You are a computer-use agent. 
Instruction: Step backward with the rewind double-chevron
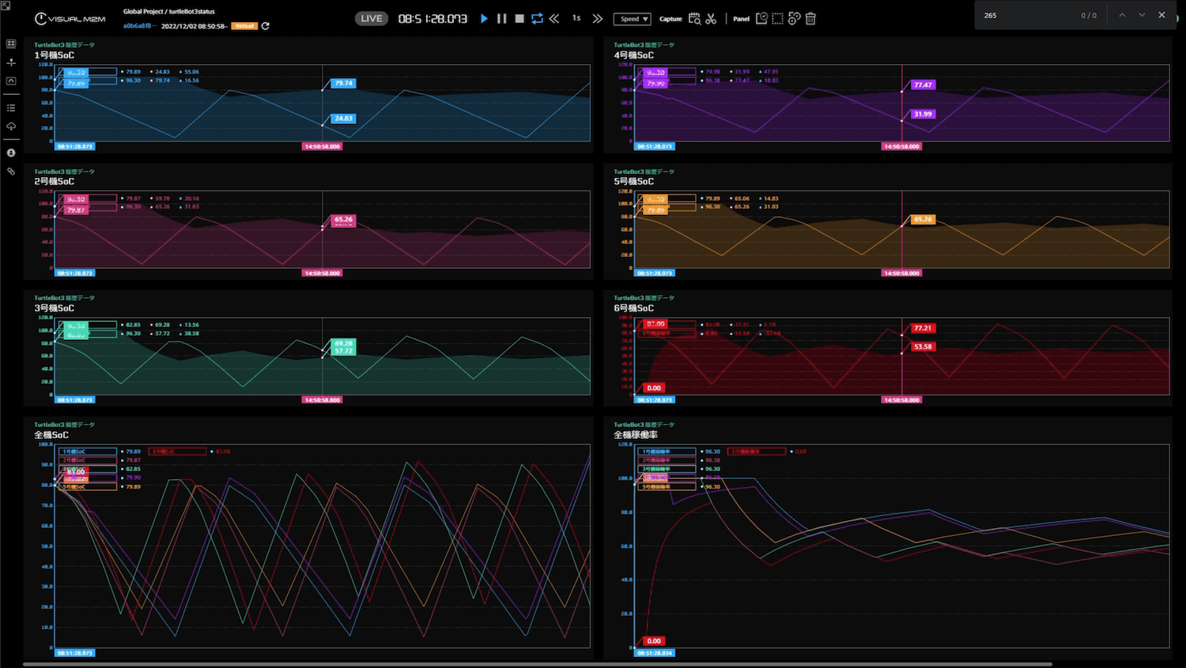click(554, 18)
